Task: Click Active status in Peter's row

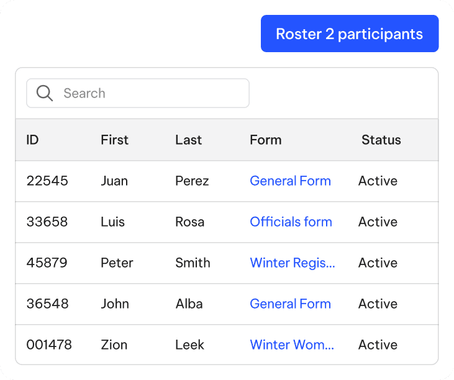Action: click(378, 263)
